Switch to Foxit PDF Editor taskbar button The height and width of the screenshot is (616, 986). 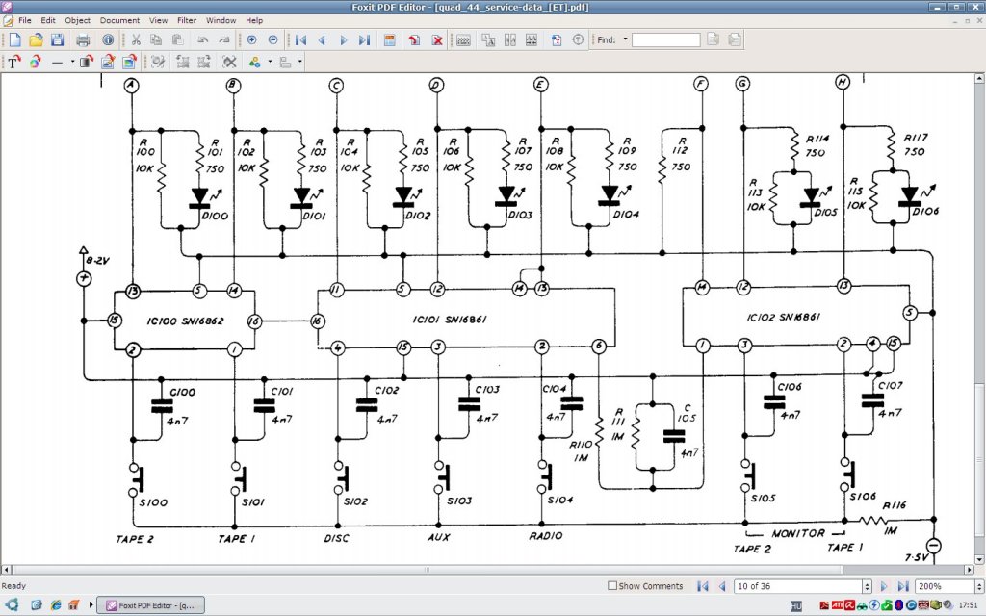click(x=151, y=605)
